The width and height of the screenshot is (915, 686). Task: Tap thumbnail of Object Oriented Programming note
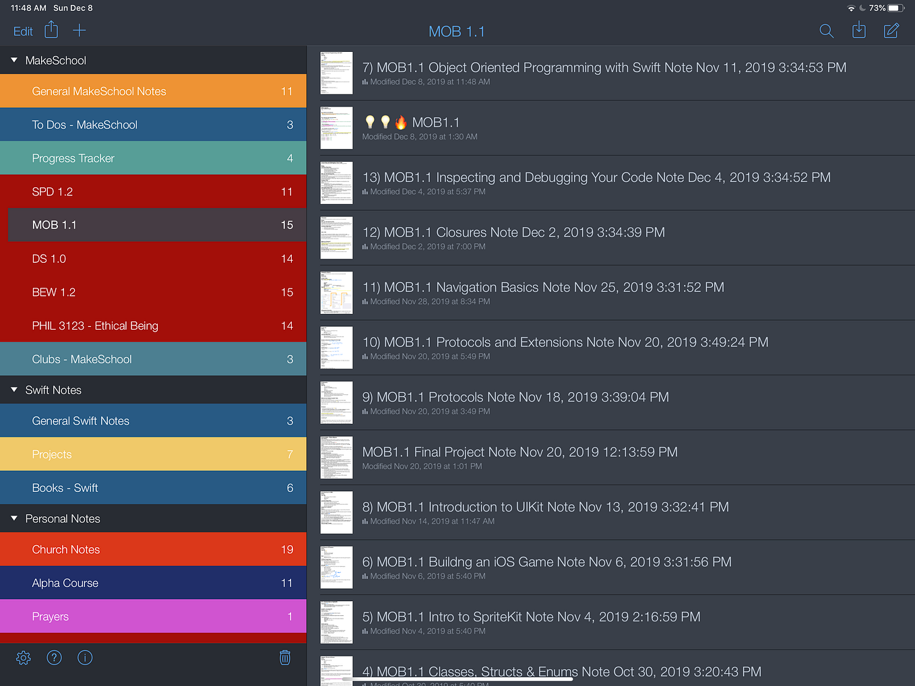(x=336, y=73)
